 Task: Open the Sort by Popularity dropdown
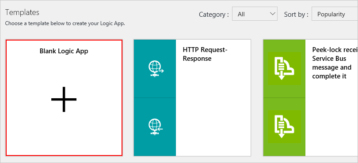pyautogui.click(x=335, y=14)
